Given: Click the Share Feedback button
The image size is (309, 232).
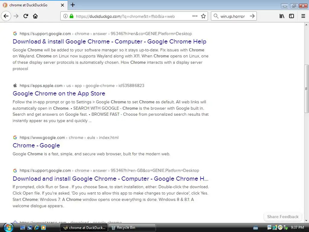Looking at the screenshot, I should (283, 217).
